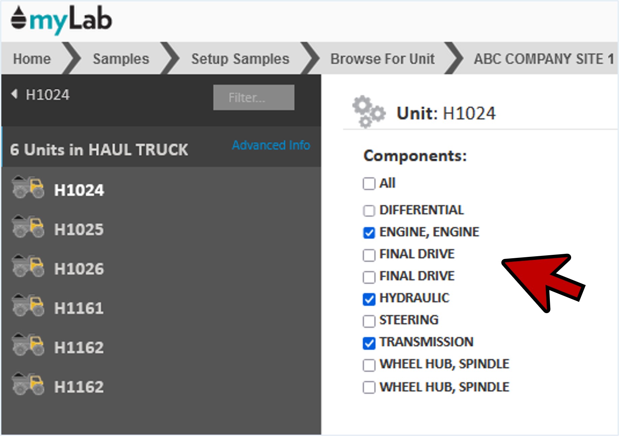This screenshot has height=436, width=619.
Task: Click the H1024 haul truck icon
Action: (28, 187)
